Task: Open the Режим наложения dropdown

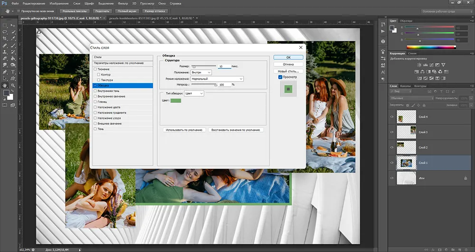Action: coord(217,79)
